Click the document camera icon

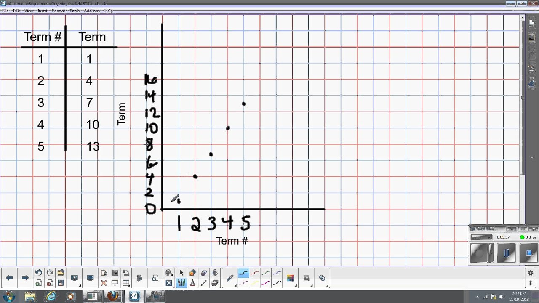pyautogui.click(x=139, y=278)
